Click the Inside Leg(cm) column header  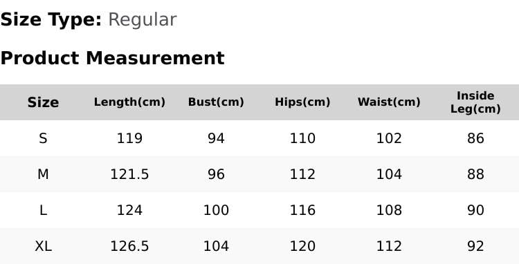(x=475, y=102)
